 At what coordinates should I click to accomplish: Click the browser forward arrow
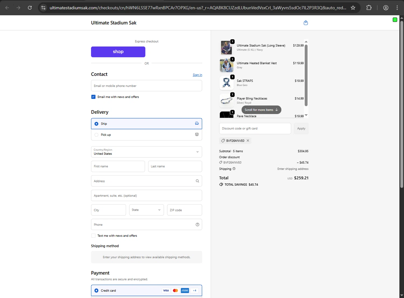18,8
